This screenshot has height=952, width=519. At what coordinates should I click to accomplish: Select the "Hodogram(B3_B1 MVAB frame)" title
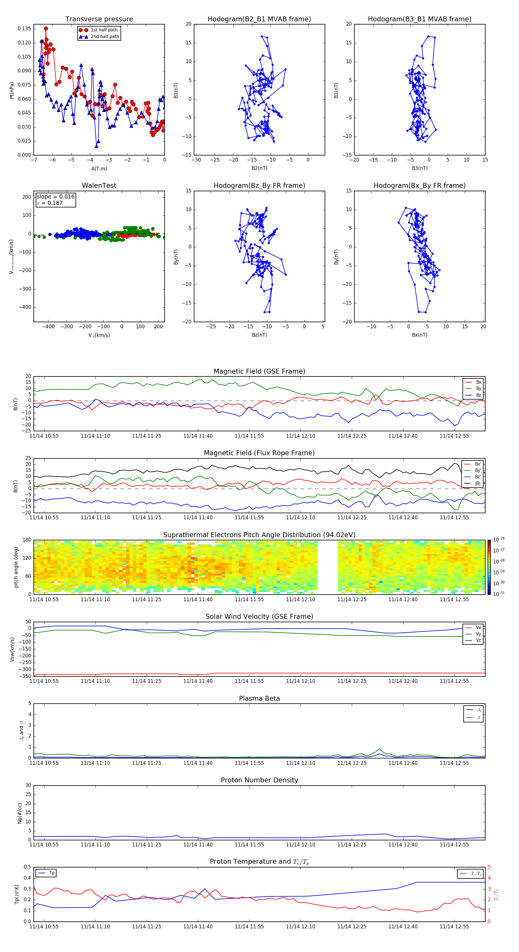pyautogui.click(x=420, y=19)
